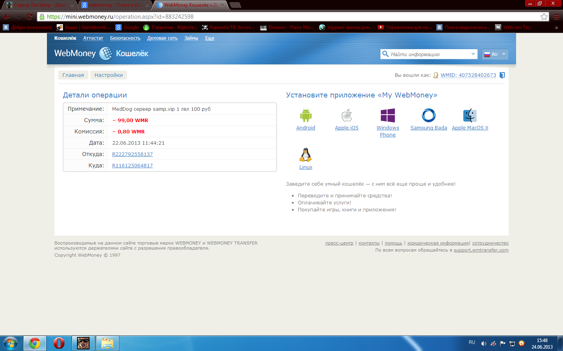The image size is (563, 351).
Task: Click the YouTube bookmark Упражнения
Action: point(405,27)
